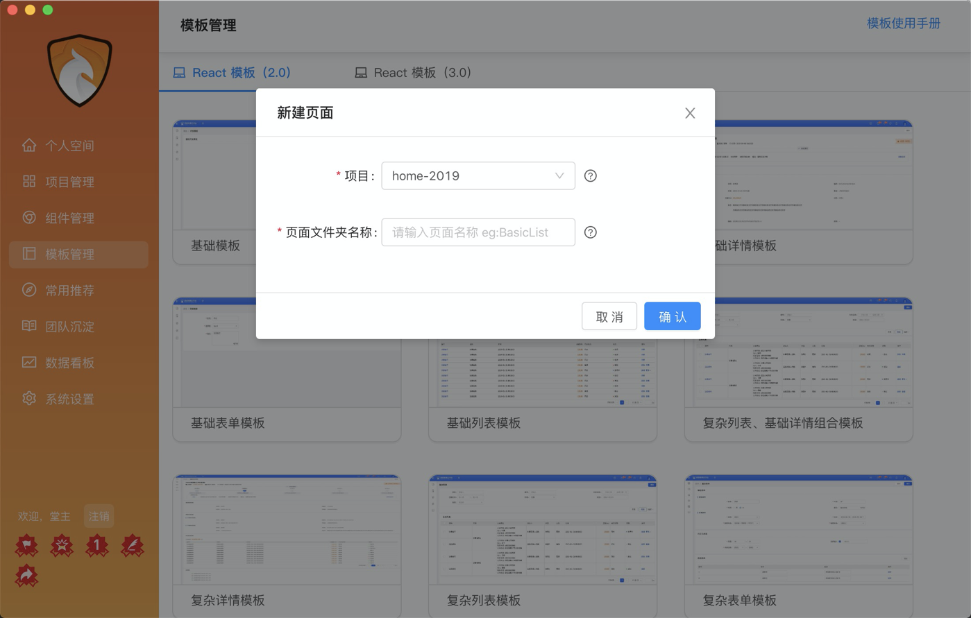Screen dimensions: 971x618
Task: Open 系统设置 via its gear icon
Action: click(x=29, y=398)
